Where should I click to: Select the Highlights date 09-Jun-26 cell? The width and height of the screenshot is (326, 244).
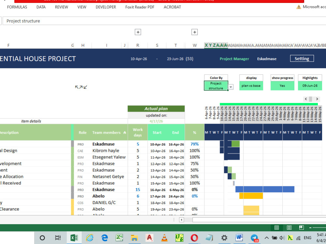tap(310, 86)
